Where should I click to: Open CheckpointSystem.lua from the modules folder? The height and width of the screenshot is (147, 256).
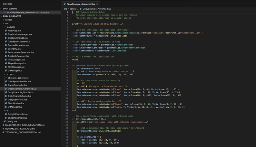[x=19, y=41]
